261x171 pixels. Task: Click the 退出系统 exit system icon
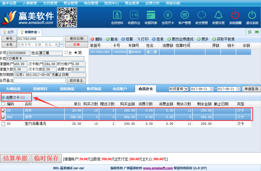(x=252, y=17)
